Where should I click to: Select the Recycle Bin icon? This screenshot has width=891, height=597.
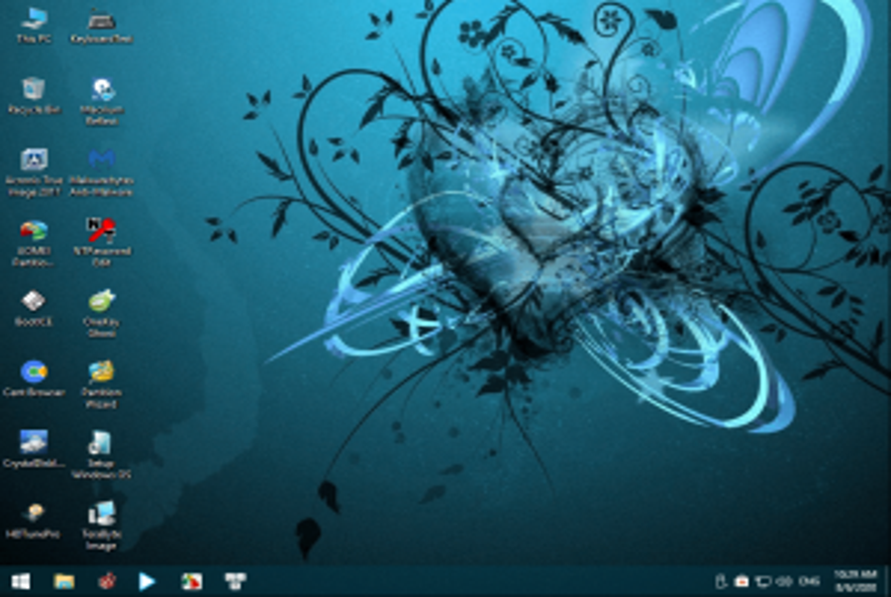coord(34,96)
